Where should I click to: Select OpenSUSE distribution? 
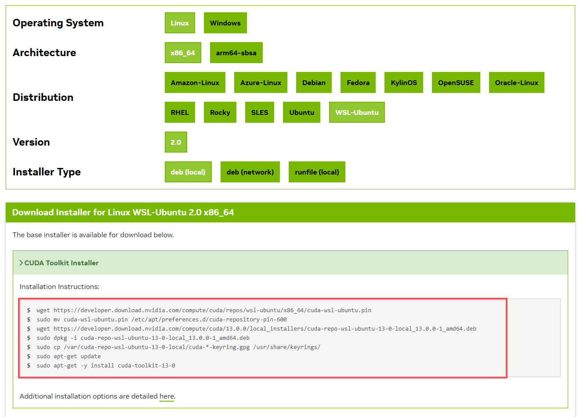(x=456, y=82)
